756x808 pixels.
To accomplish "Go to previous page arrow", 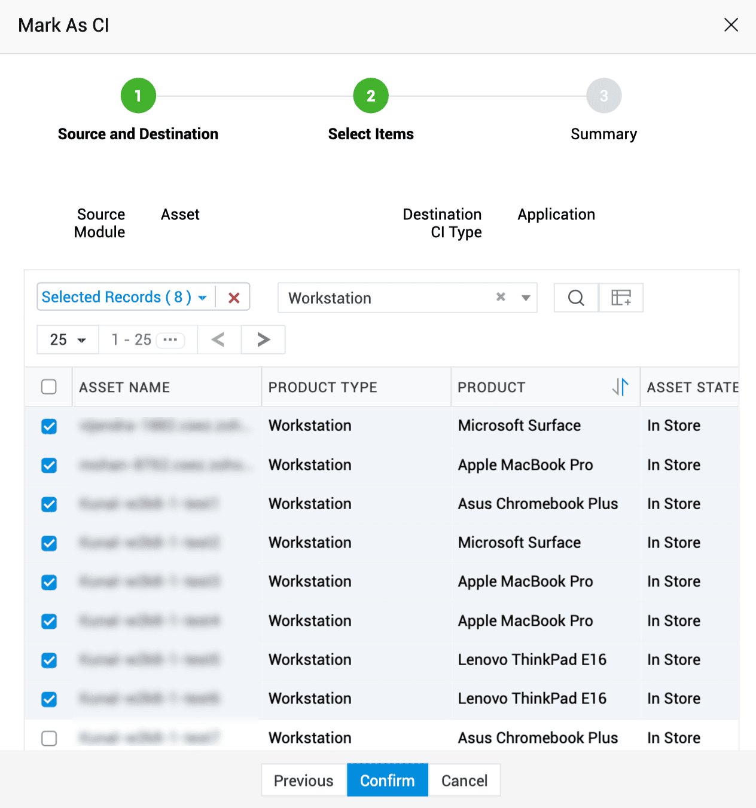I will [219, 339].
